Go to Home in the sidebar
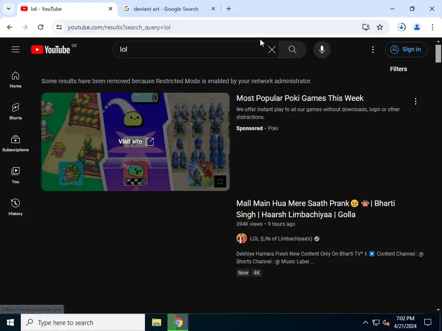 [x=16, y=80]
